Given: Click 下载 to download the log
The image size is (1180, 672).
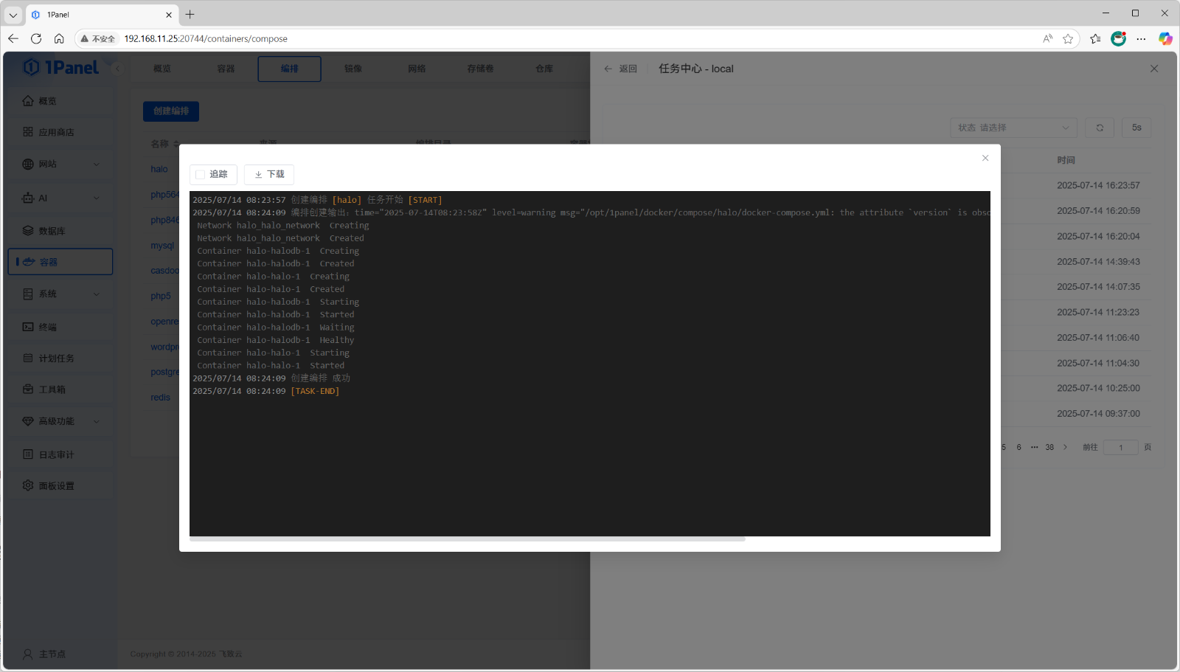Looking at the screenshot, I should [x=268, y=174].
